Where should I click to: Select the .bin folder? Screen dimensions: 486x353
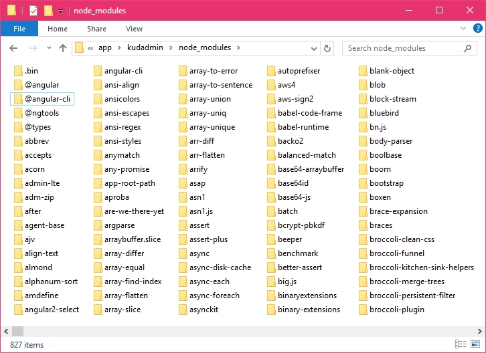click(x=26, y=71)
